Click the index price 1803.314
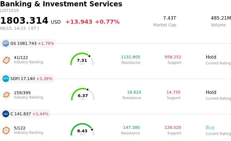The width and height of the screenshot is (231, 141). pos(24,20)
